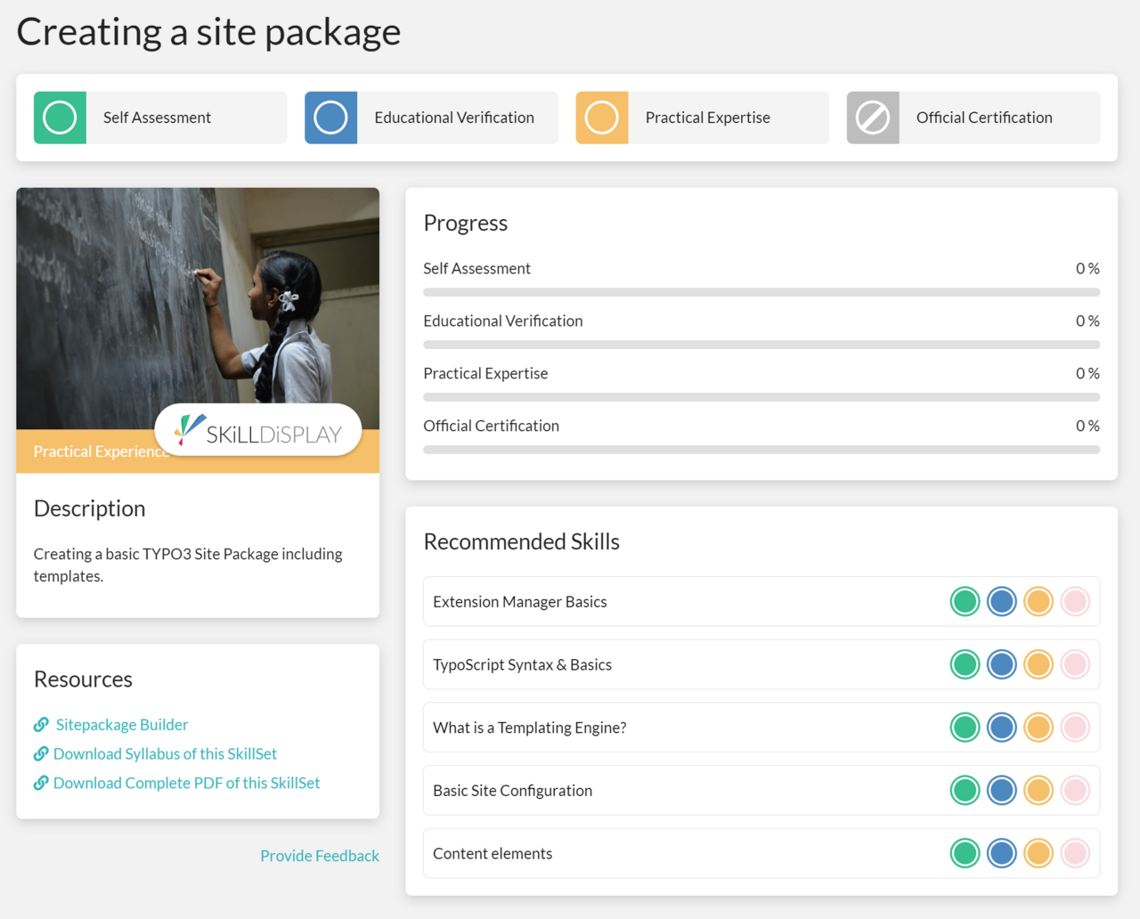The height and width of the screenshot is (919, 1140).
Task: Select the Educational Verification tab
Action: point(454,118)
